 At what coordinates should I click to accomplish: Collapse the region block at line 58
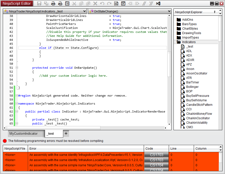tap(17, 96)
